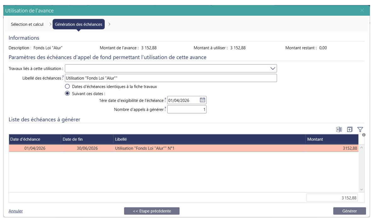Image resolution: width=372 pixels, height=218 pixels.
Task: Close the Utilisation de l'avance dialog
Action: tap(362, 10)
